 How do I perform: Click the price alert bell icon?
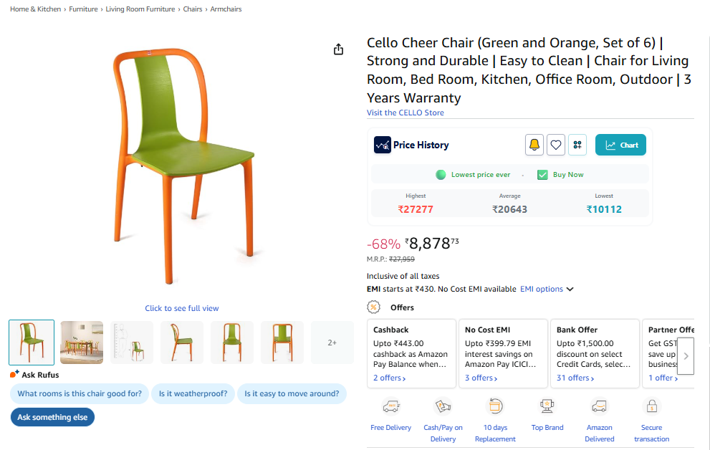(x=534, y=145)
